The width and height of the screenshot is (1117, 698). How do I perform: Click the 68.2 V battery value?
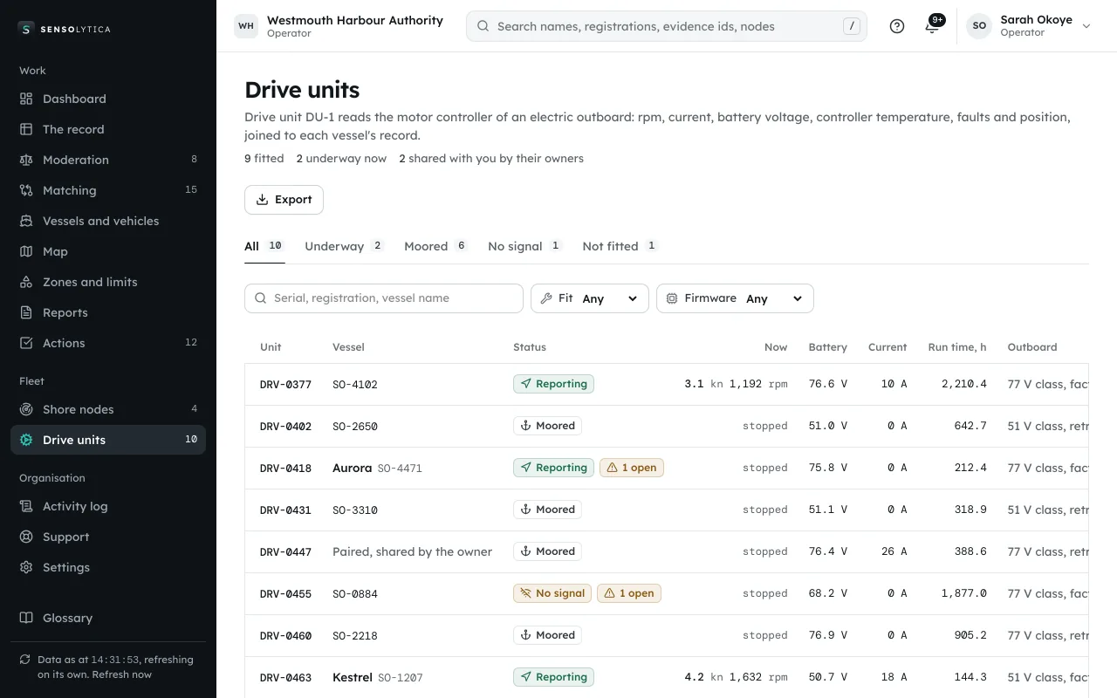(x=828, y=593)
